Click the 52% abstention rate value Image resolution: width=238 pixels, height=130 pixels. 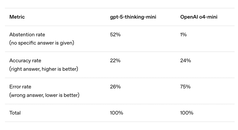(115, 35)
